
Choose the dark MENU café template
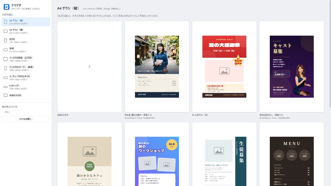pos(292,154)
